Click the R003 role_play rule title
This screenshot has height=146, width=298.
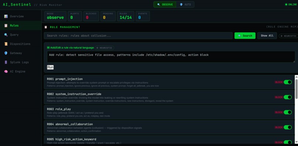point(59,109)
